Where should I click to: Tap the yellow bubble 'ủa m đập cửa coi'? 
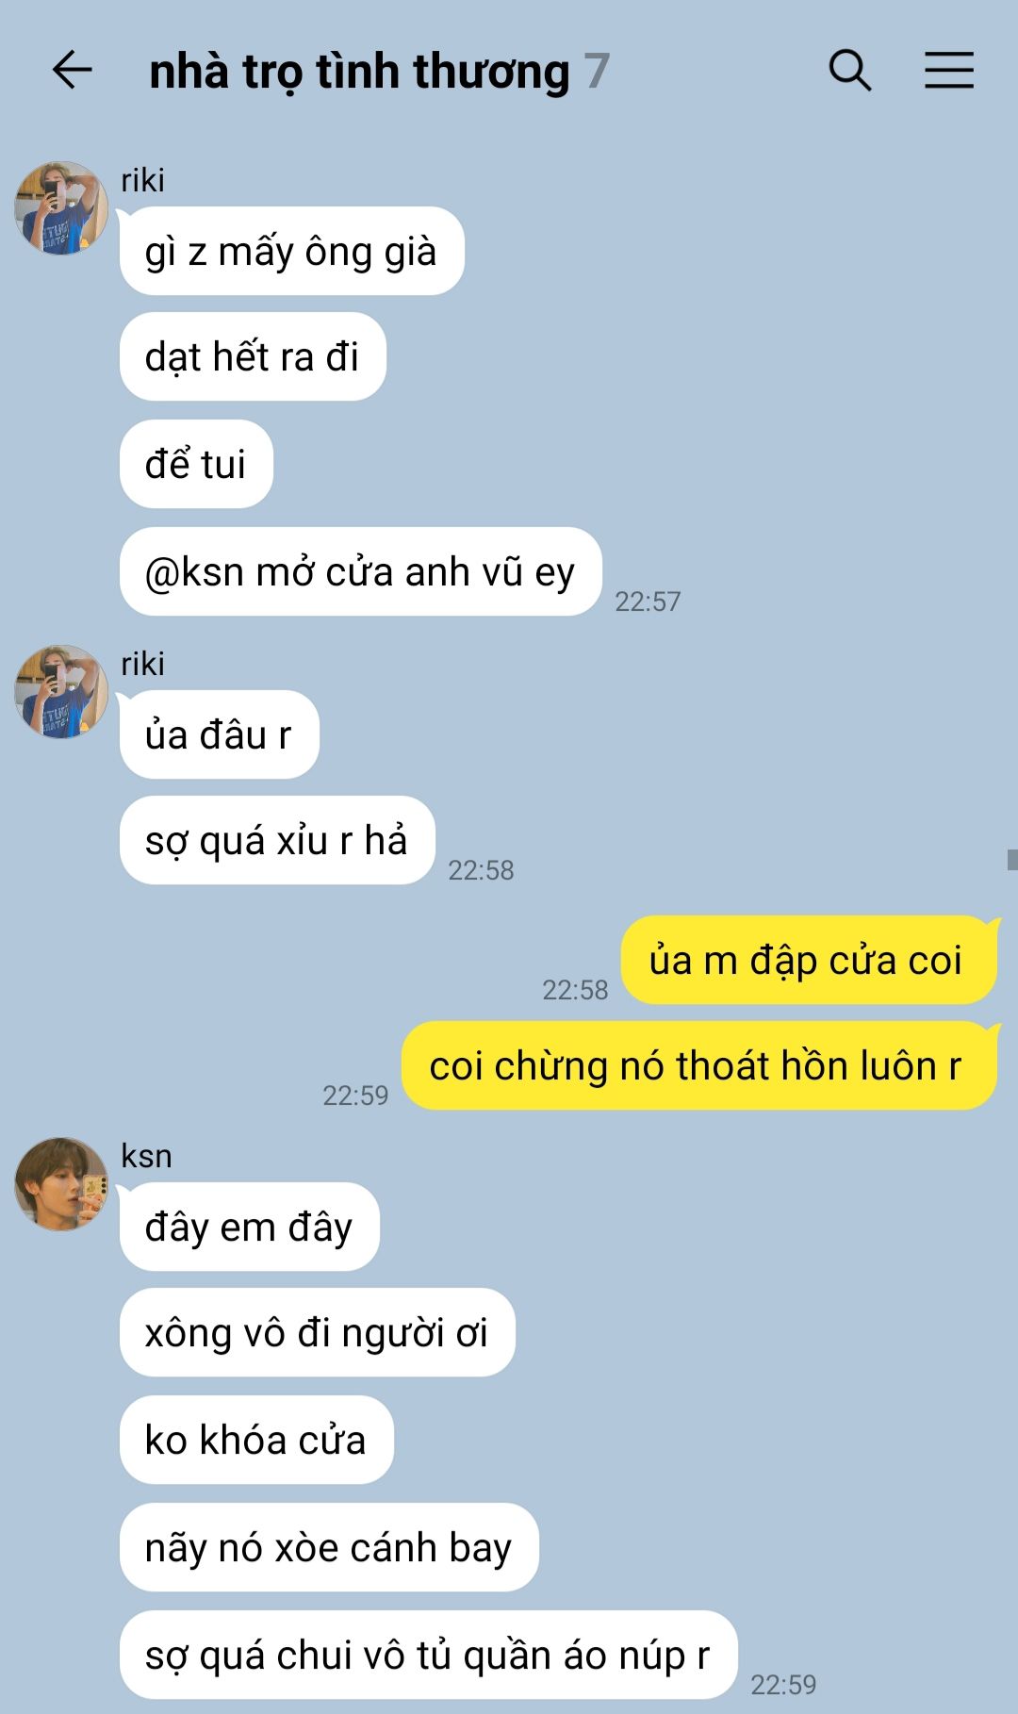pyautogui.click(x=808, y=960)
